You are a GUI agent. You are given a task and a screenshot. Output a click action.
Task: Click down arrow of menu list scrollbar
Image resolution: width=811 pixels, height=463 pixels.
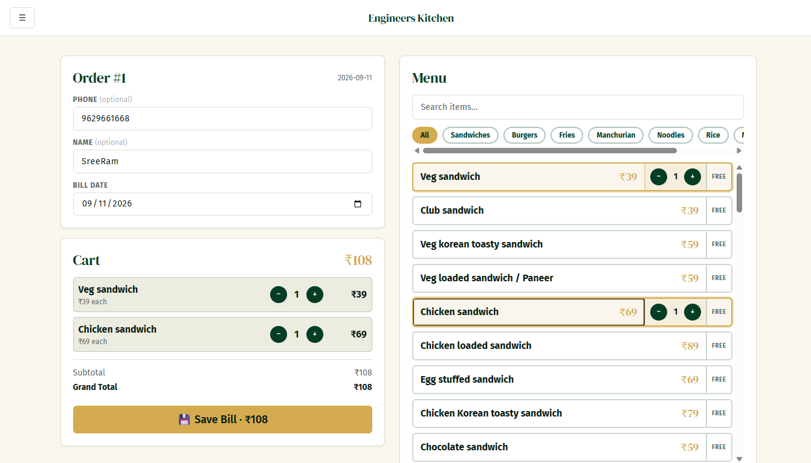tap(739, 459)
